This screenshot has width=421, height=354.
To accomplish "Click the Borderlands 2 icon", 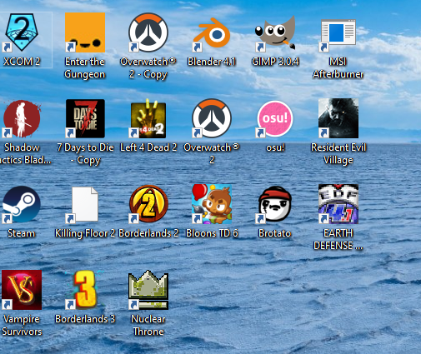I will pyautogui.click(x=148, y=204).
